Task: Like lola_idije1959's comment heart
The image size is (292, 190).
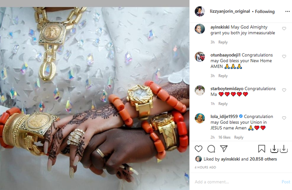Action: click(x=284, y=118)
